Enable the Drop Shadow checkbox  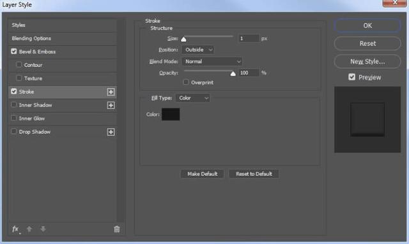[13, 131]
